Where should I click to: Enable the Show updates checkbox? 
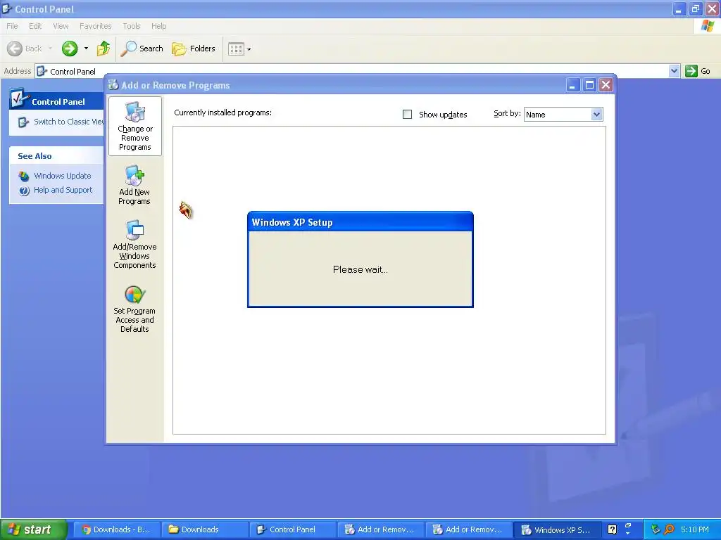[408, 115]
